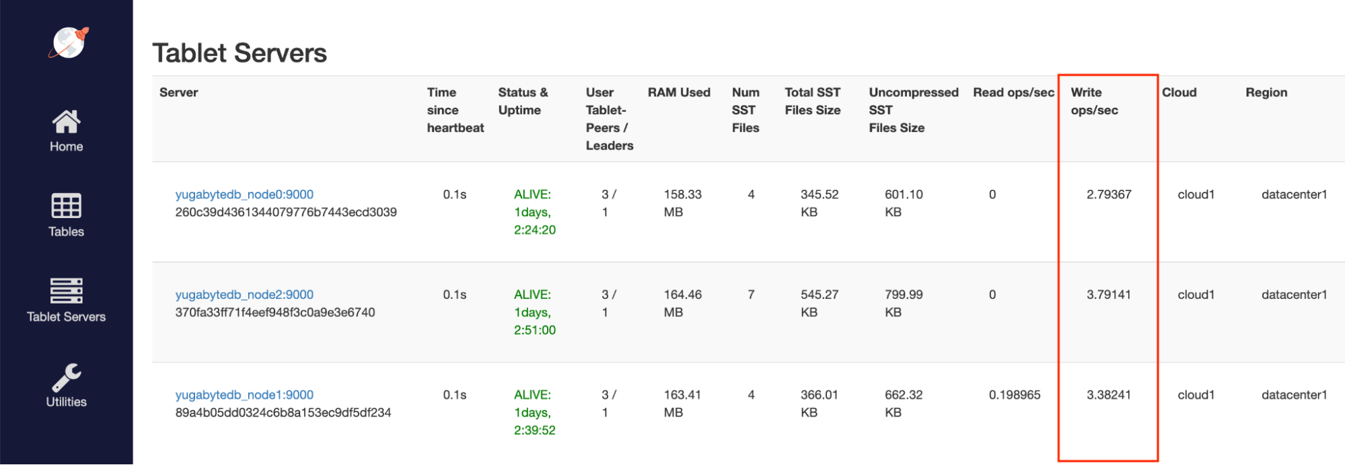Select the Tables sidebar label

click(66, 231)
